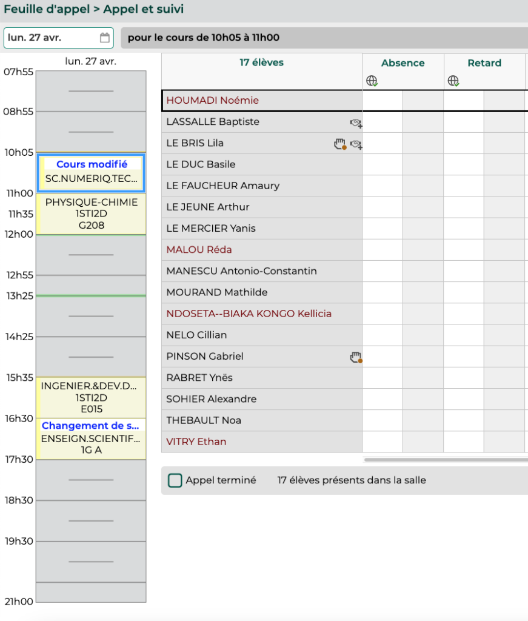Image resolution: width=528 pixels, height=621 pixels.
Task: Click the handshake icon beside LASSALLE Baptiste
Action: (x=356, y=123)
